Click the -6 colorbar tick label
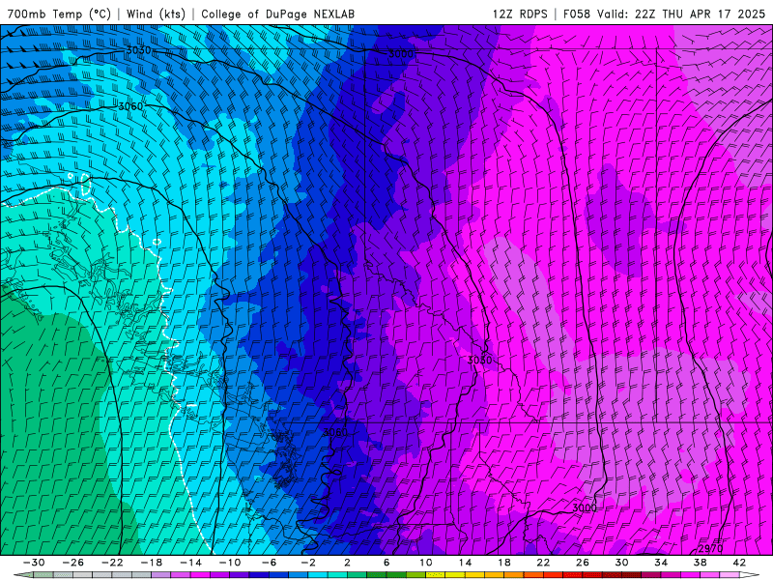773x580 pixels. [270, 563]
